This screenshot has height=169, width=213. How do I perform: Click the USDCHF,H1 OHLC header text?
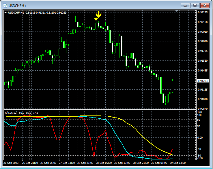(37, 13)
